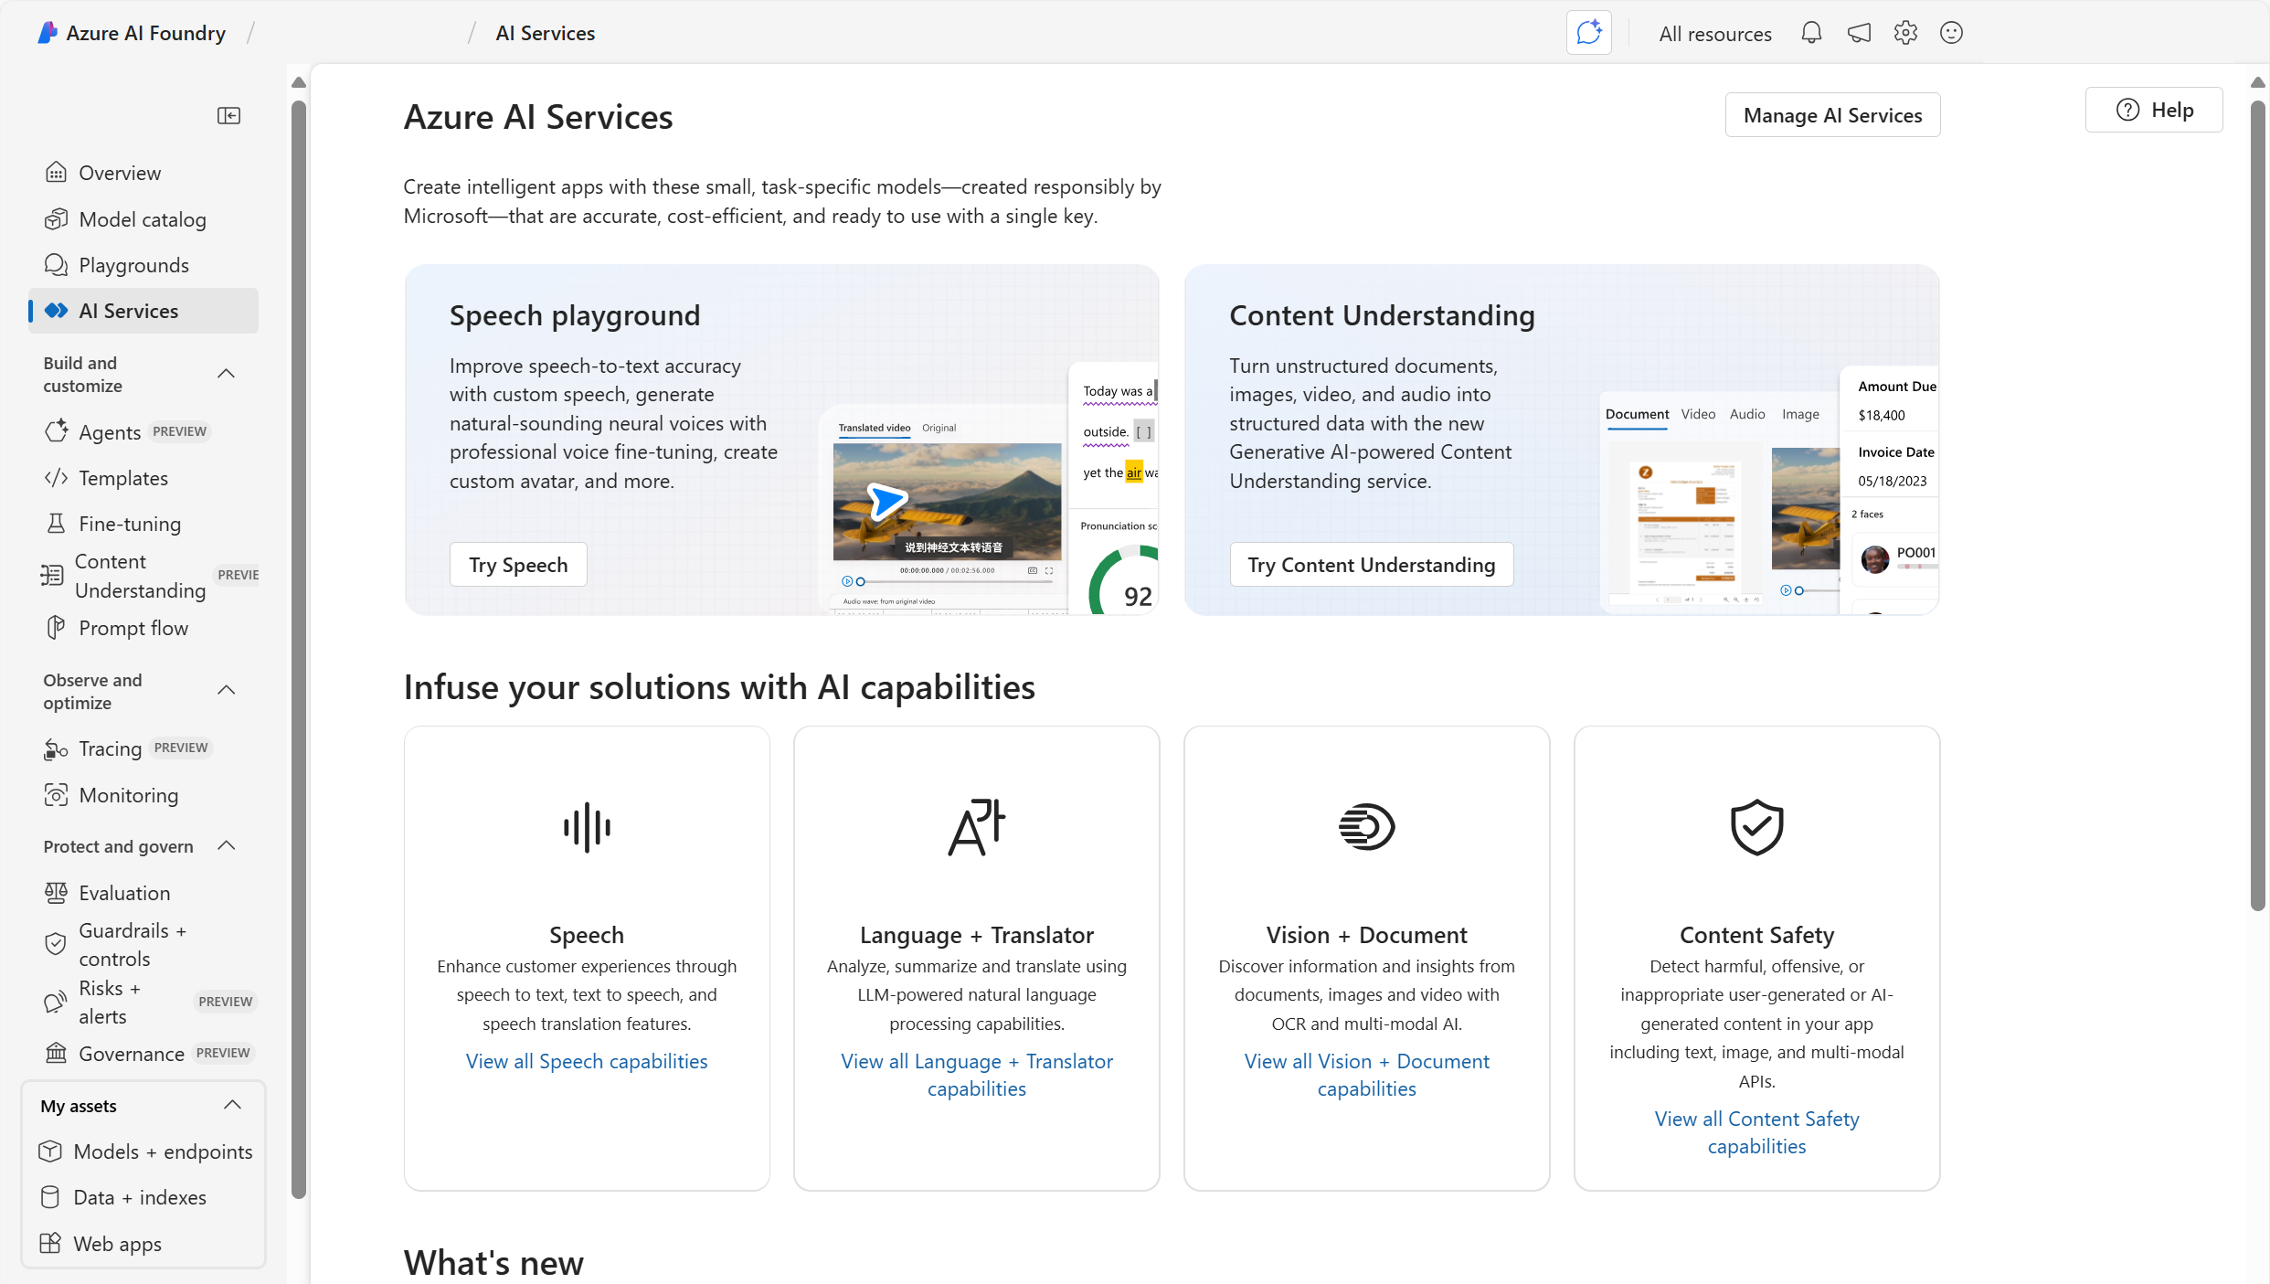Click the megaphone announcements icon
This screenshot has height=1284, width=2270.
tap(1859, 33)
